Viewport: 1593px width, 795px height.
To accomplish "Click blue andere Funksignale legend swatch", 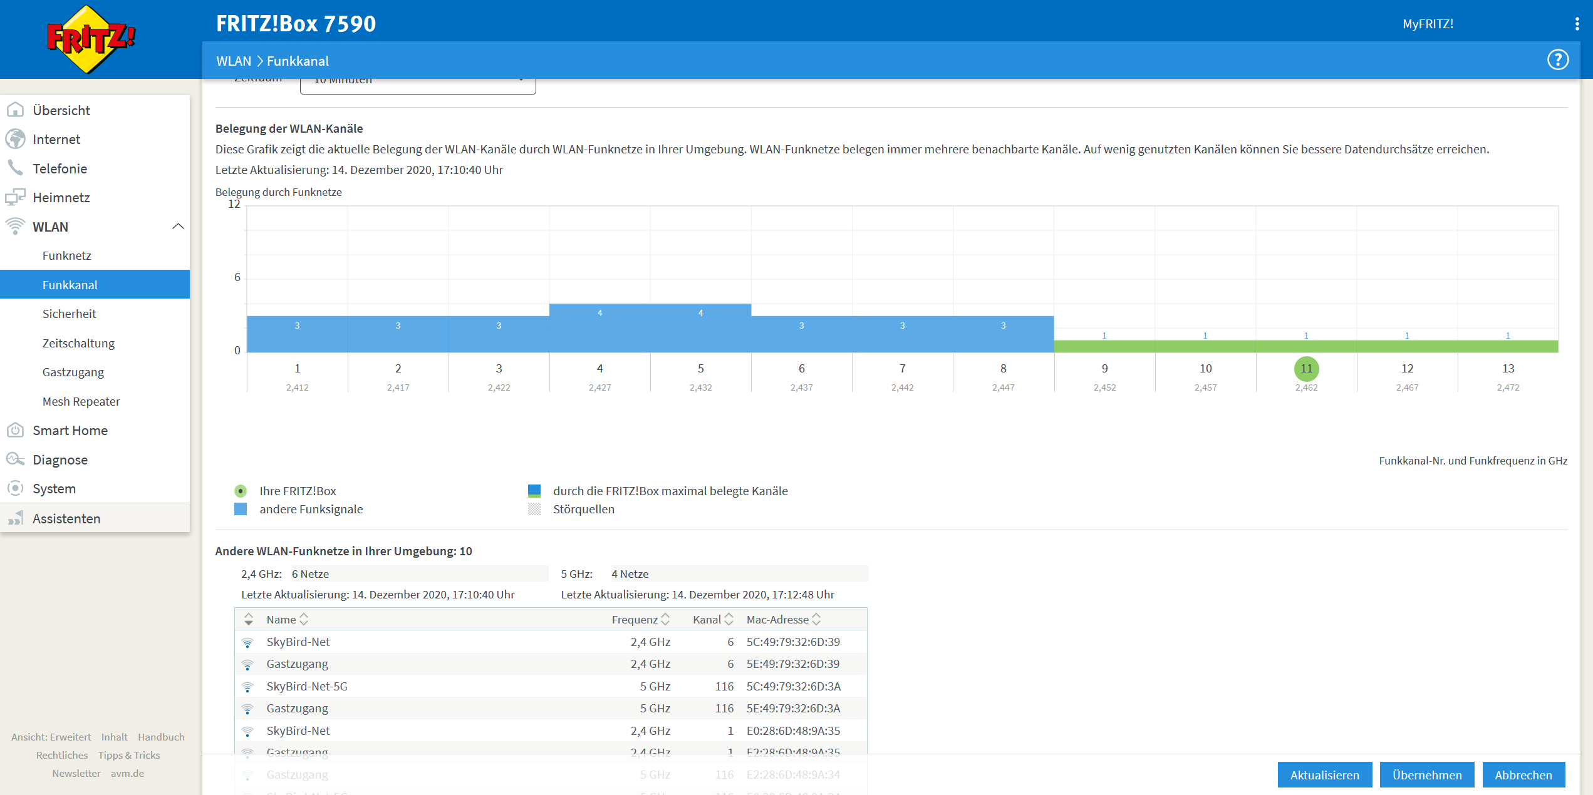I will (241, 509).
